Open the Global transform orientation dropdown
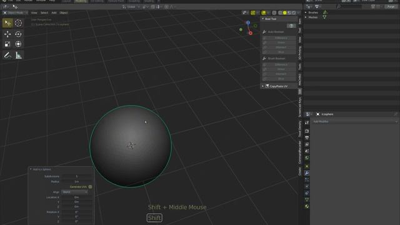Screen dimensions: 400x225 click(131, 7)
